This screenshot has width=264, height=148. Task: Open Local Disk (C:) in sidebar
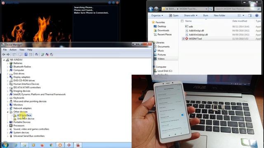[165, 71]
